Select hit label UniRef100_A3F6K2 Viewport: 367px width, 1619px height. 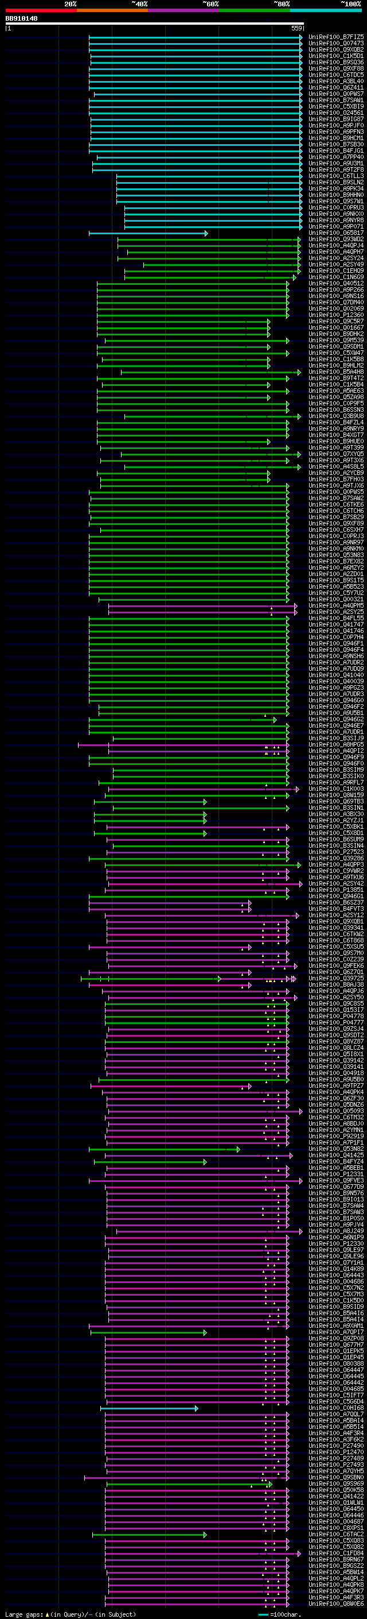click(x=336, y=1439)
